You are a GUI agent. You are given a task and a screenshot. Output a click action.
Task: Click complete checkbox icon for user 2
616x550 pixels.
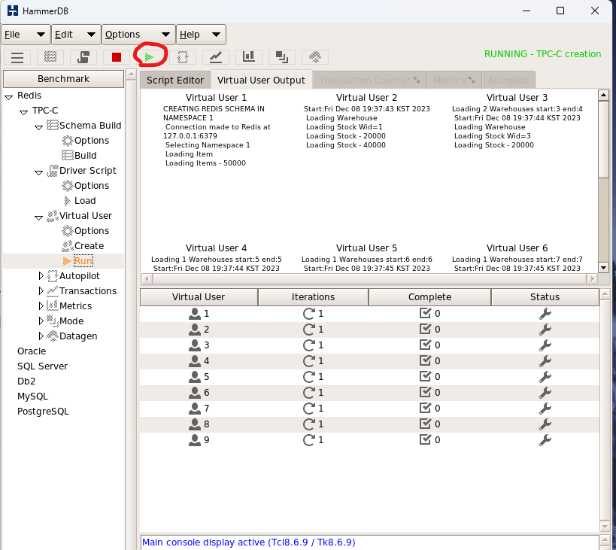pos(425,329)
